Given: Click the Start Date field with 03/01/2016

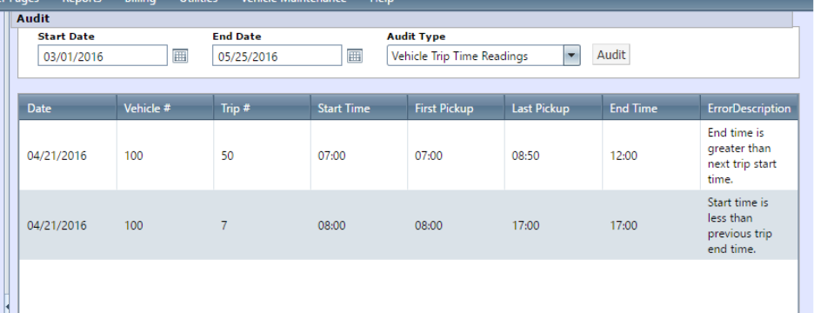Looking at the screenshot, I should (103, 56).
